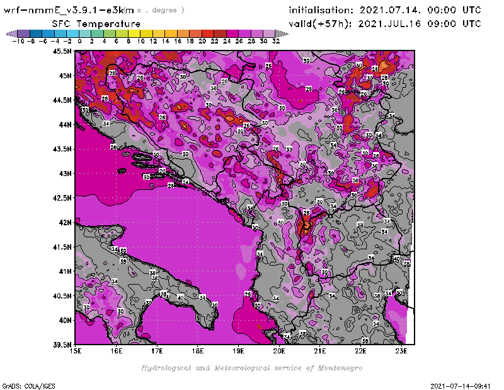Click the 'SFC Temperature' heading
The image size is (504, 390).
[96, 24]
